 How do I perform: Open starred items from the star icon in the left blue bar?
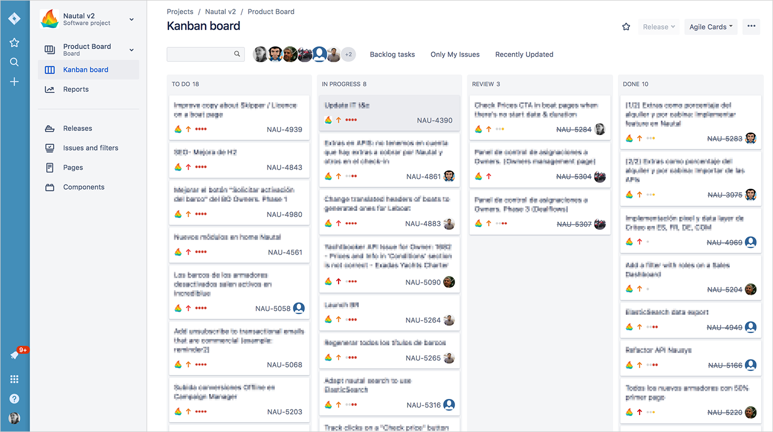14,43
